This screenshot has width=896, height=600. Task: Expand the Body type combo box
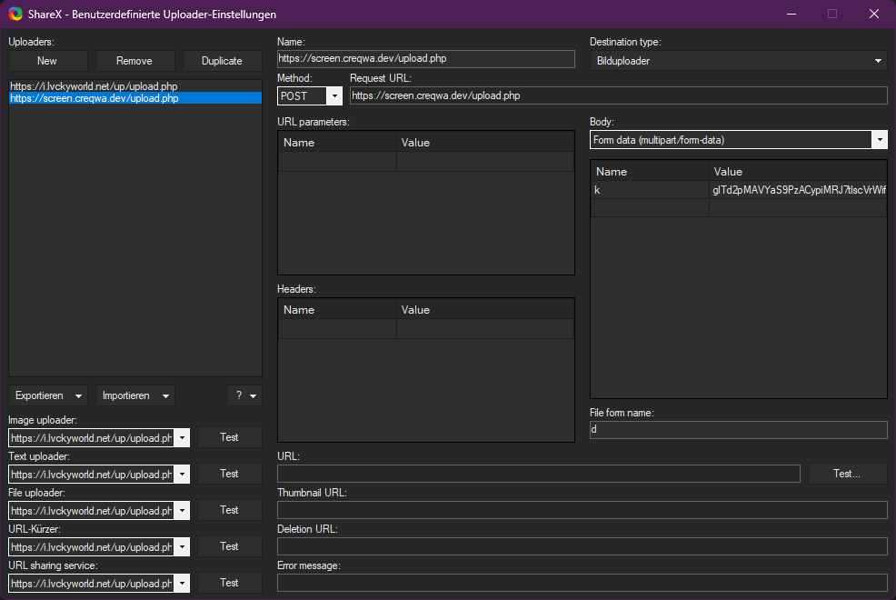click(879, 140)
